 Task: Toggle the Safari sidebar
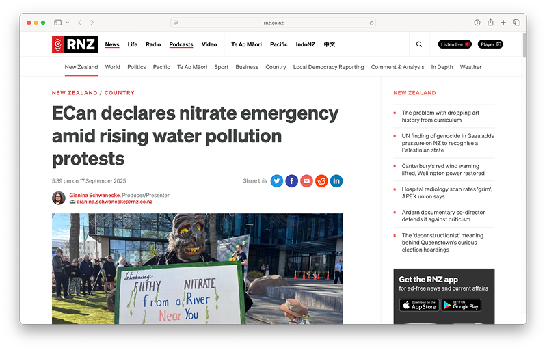(58, 23)
